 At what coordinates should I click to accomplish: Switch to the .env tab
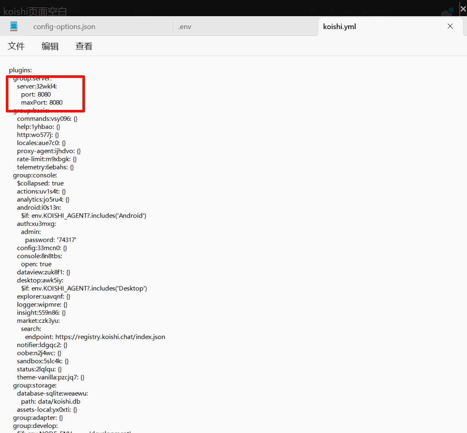[185, 26]
